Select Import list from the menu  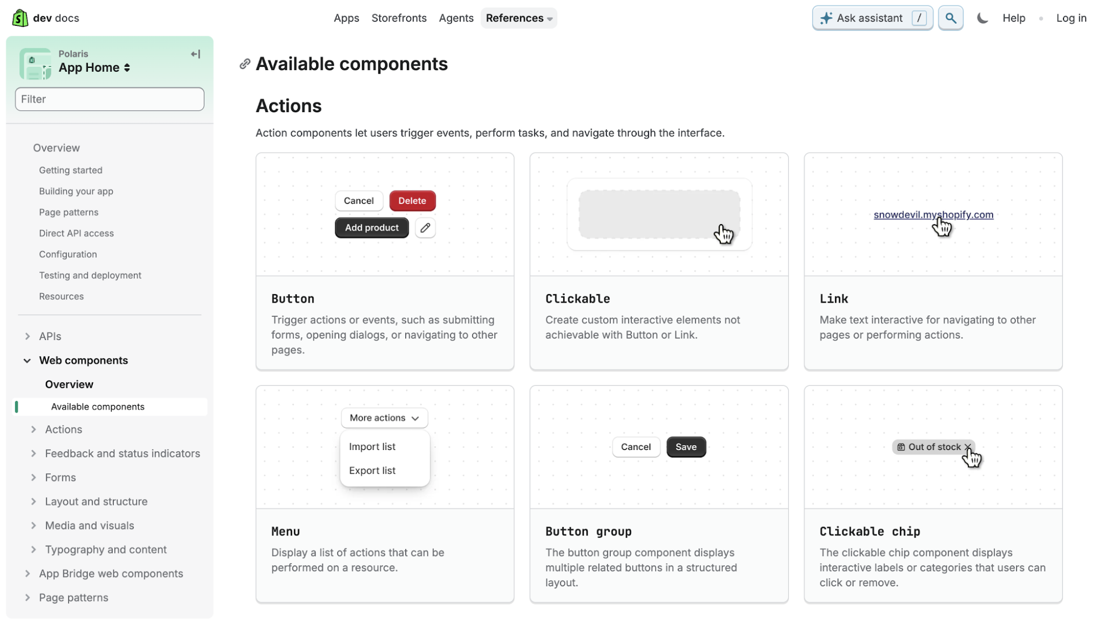(372, 447)
